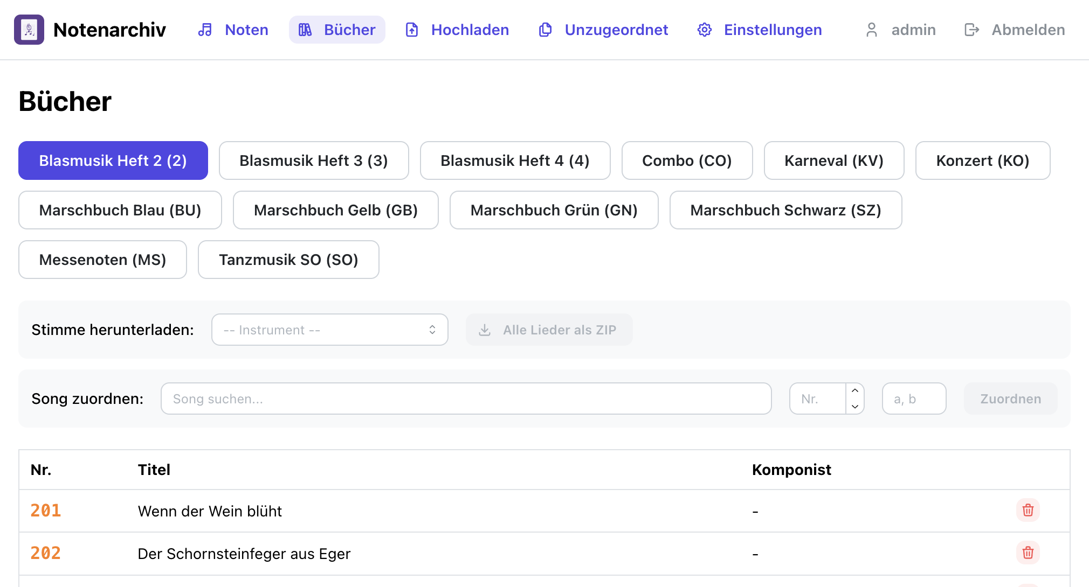Viewport: 1089px width, 587px height.
Task: Focus the Song suchen search field
Action: point(466,399)
